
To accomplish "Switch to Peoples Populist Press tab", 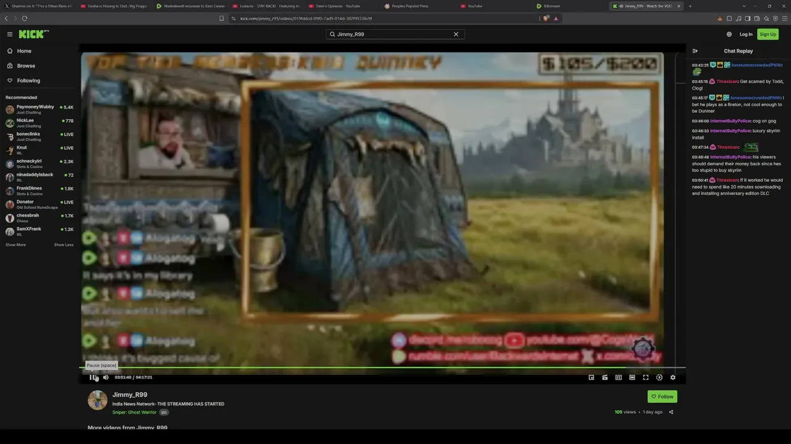I will 419,6.
